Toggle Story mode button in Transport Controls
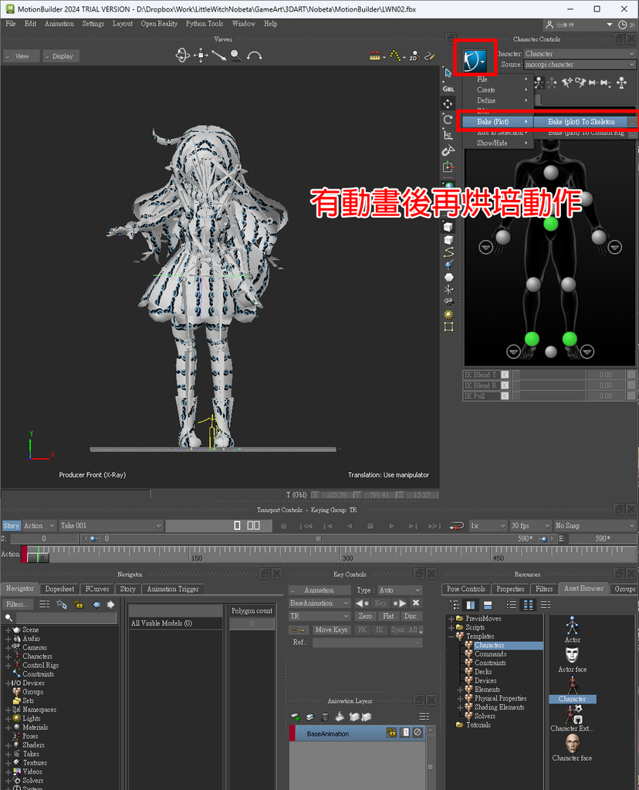Image resolution: width=639 pixels, height=790 pixels. [x=11, y=525]
